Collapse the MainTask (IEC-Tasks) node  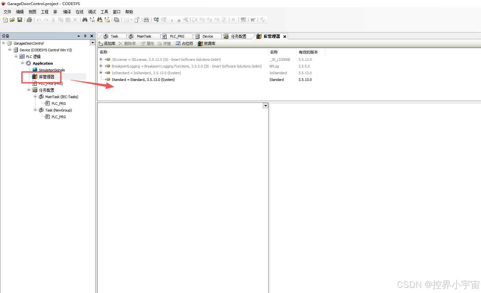click(x=35, y=96)
